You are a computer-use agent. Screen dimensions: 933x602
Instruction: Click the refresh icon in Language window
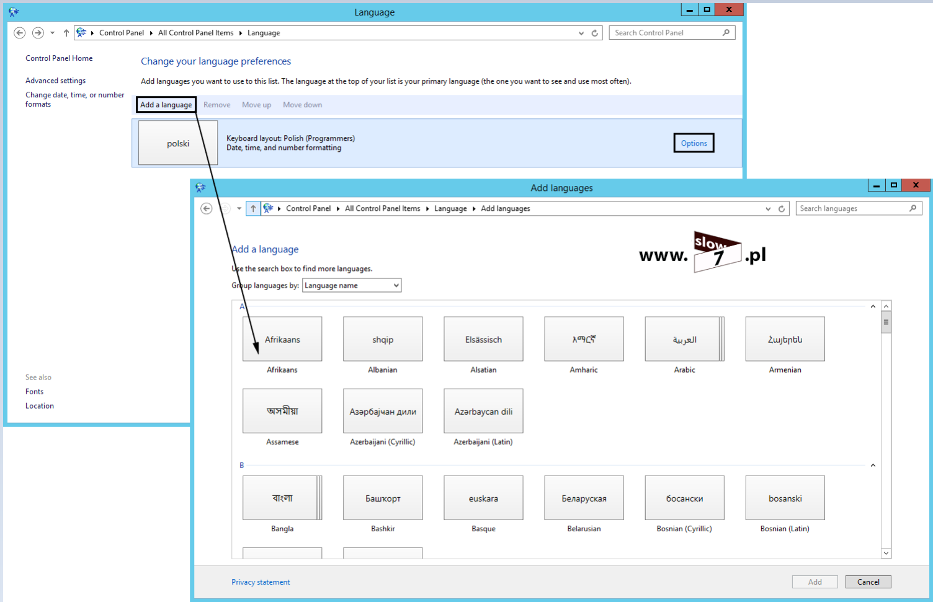click(594, 33)
